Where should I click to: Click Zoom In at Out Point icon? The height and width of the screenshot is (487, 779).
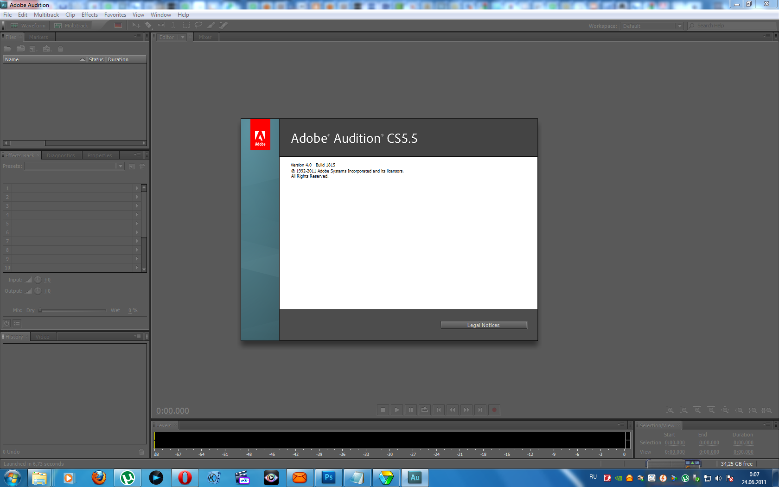(x=753, y=410)
